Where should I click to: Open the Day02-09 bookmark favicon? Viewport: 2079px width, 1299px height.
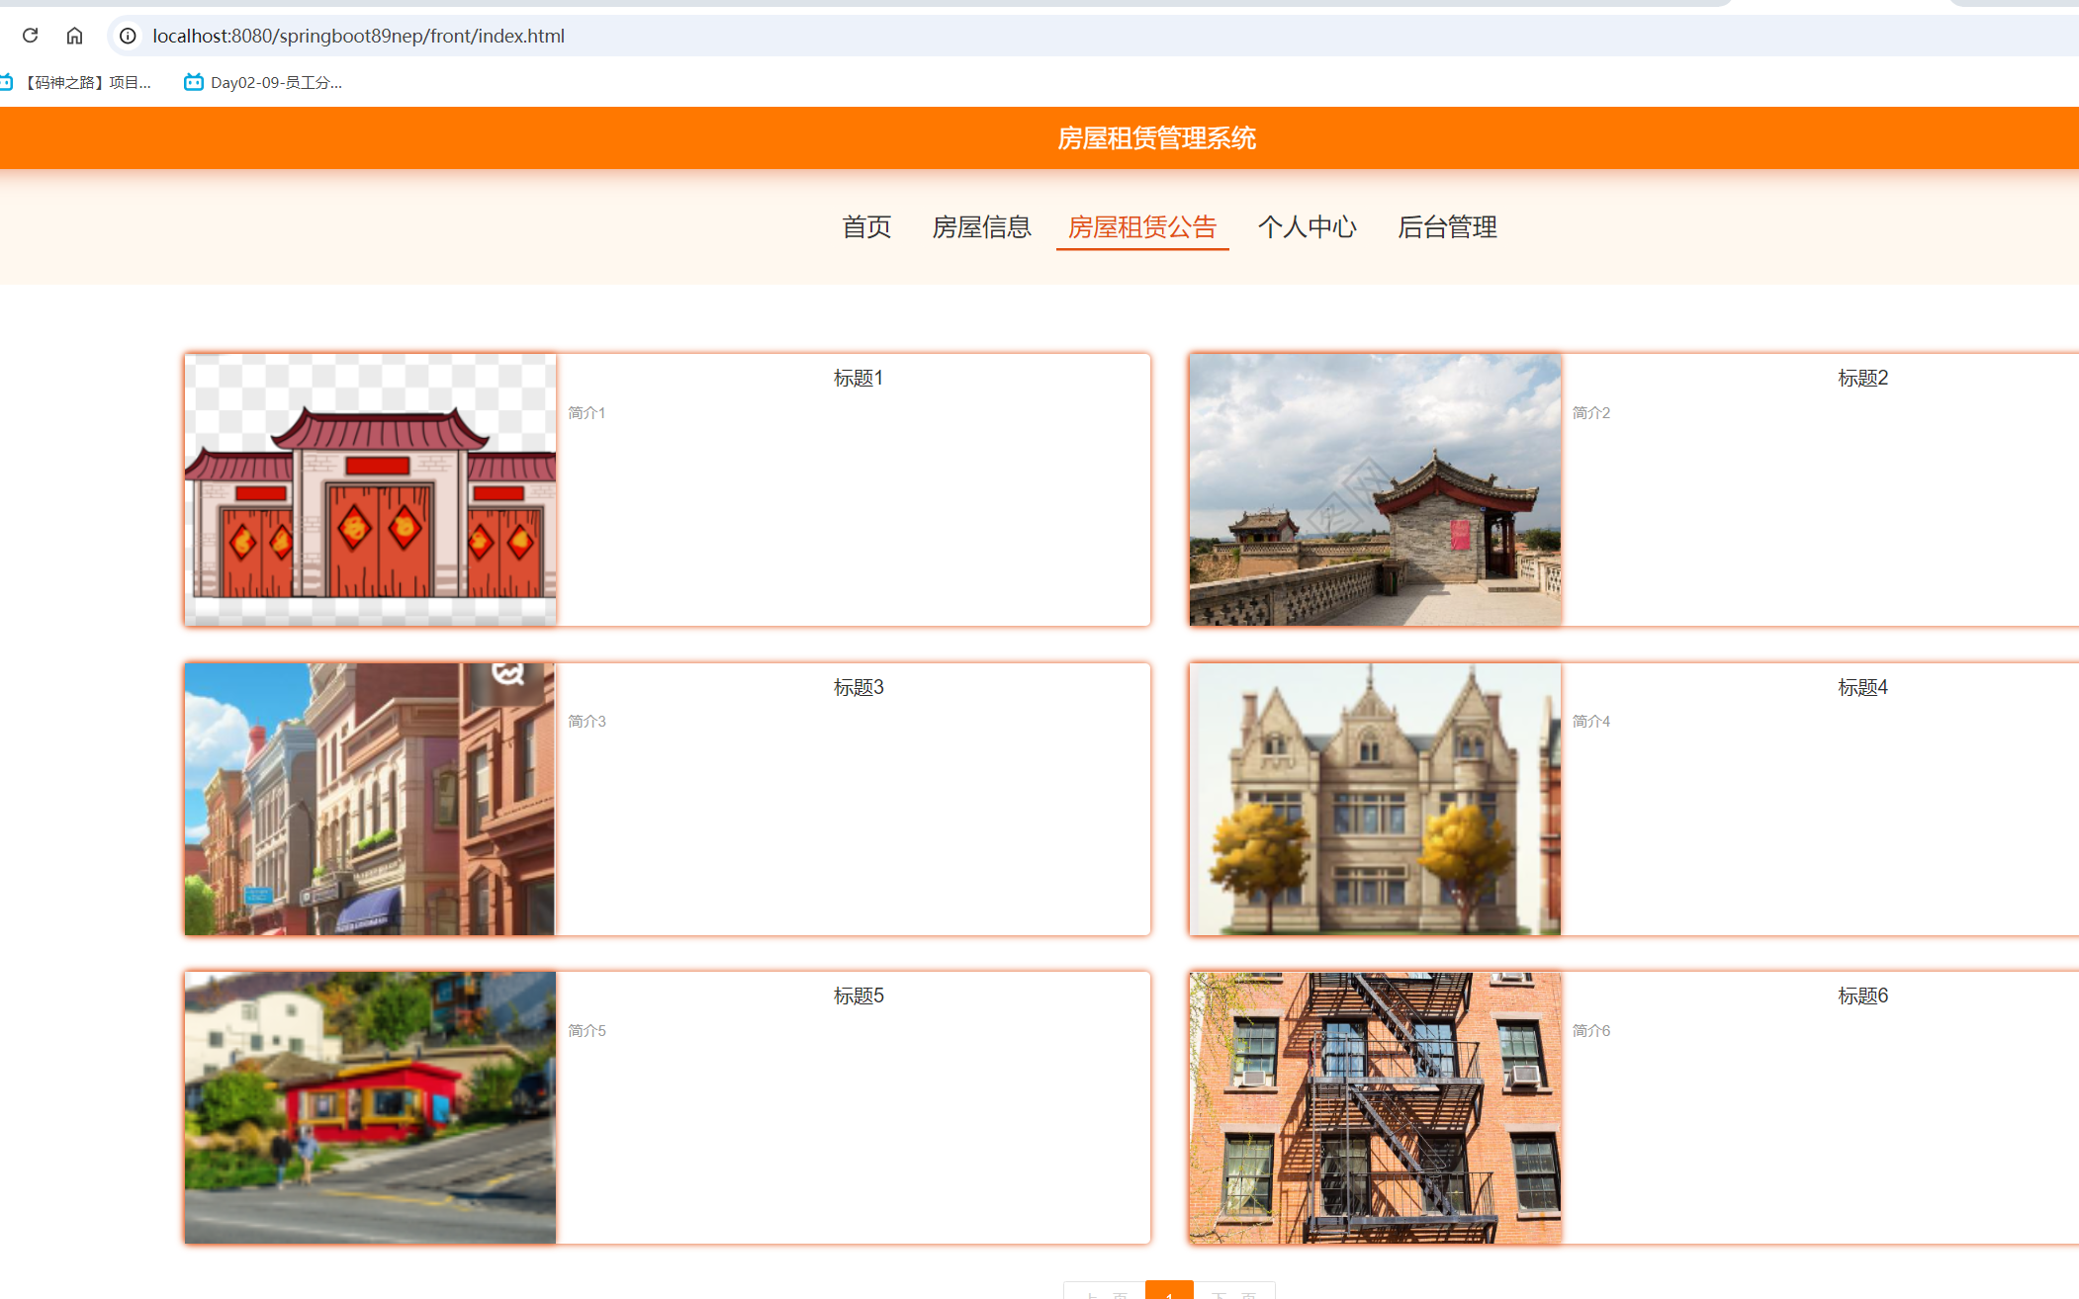(193, 83)
